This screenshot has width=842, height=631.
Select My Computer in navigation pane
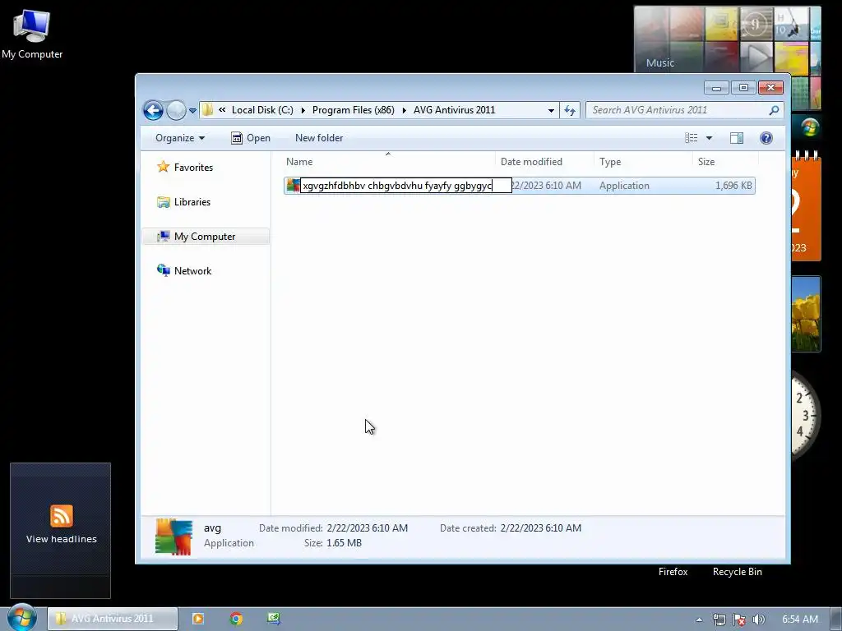[205, 237]
